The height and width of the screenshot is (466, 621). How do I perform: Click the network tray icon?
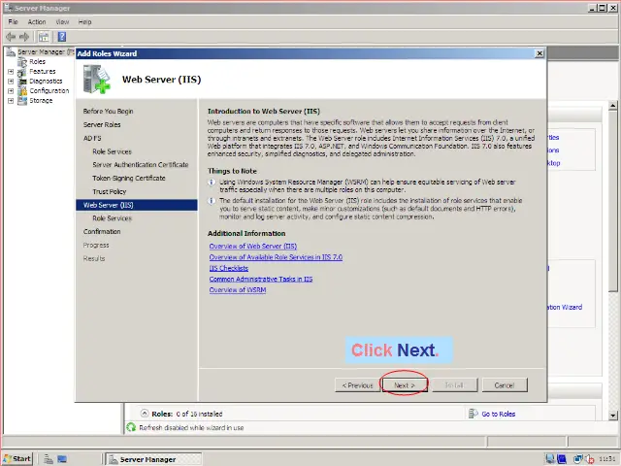click(578, 459)
